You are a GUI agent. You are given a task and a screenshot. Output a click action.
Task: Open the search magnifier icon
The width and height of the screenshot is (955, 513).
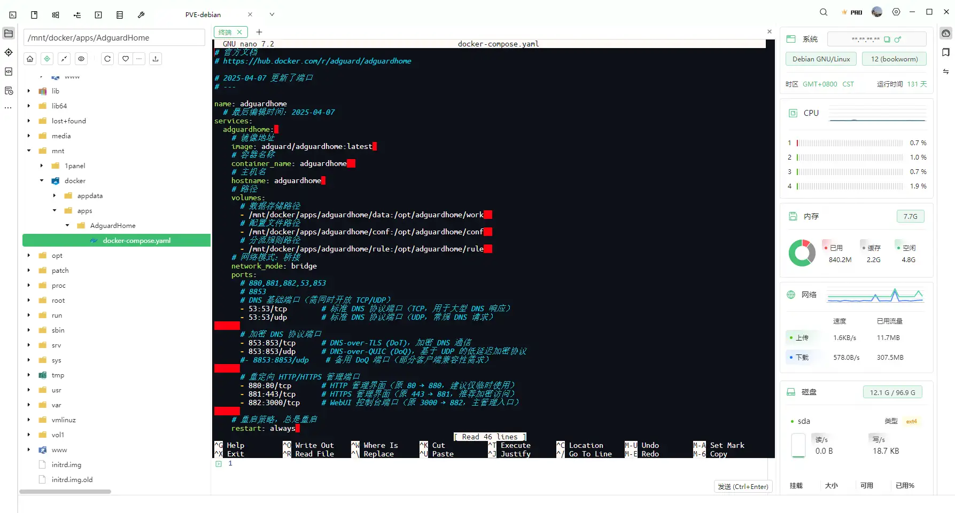(x=823, y=12)
